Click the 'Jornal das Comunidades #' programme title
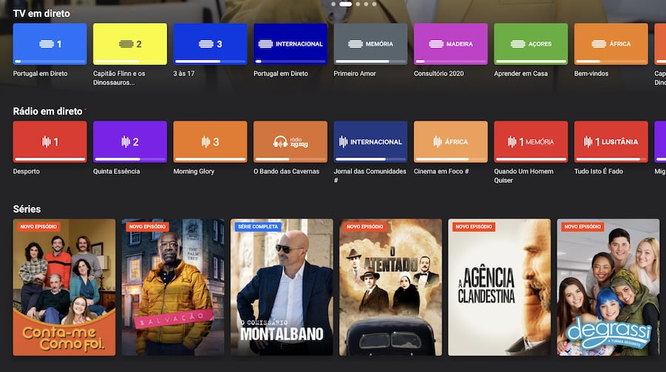The height and width of the screenshot is (372, 666). pos(370,175)
